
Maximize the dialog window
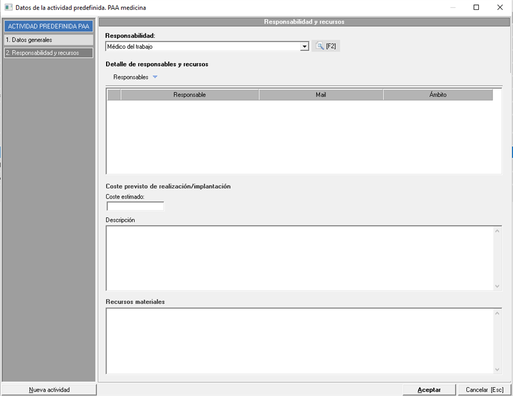pyautogui.click(x=476, y=8)
